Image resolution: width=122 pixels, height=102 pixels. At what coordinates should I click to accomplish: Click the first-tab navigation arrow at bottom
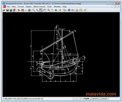[x=73, y=99]
